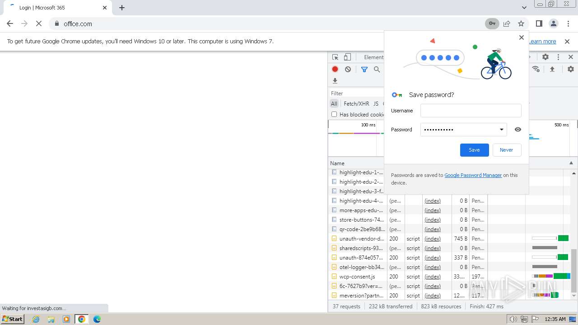
Task: Select request qr-code-2be9b68...
Action: pos(362,229)
